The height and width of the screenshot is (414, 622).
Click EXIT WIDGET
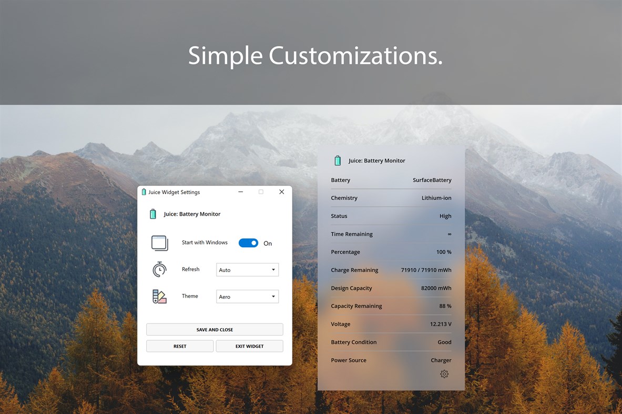point(249,346)
